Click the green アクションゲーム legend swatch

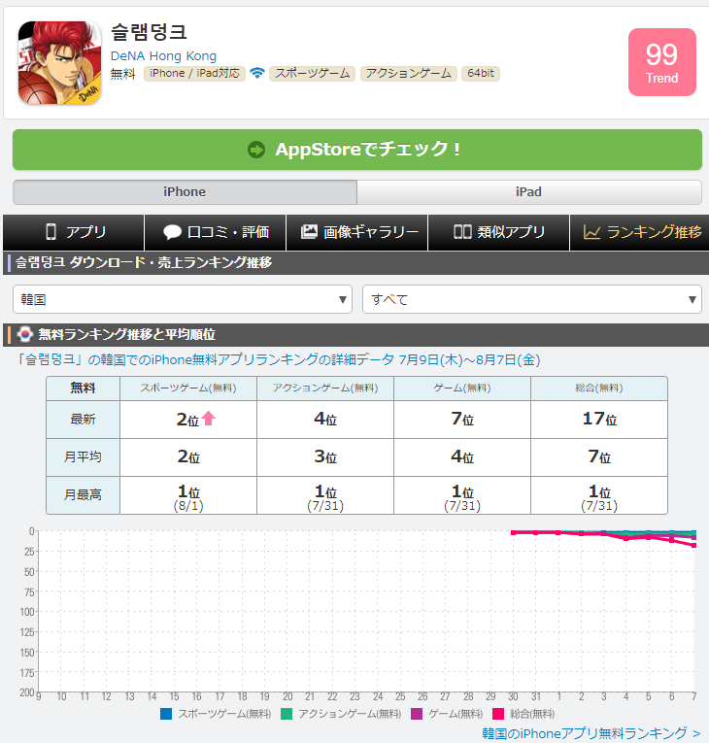click(x=287, y=714)
